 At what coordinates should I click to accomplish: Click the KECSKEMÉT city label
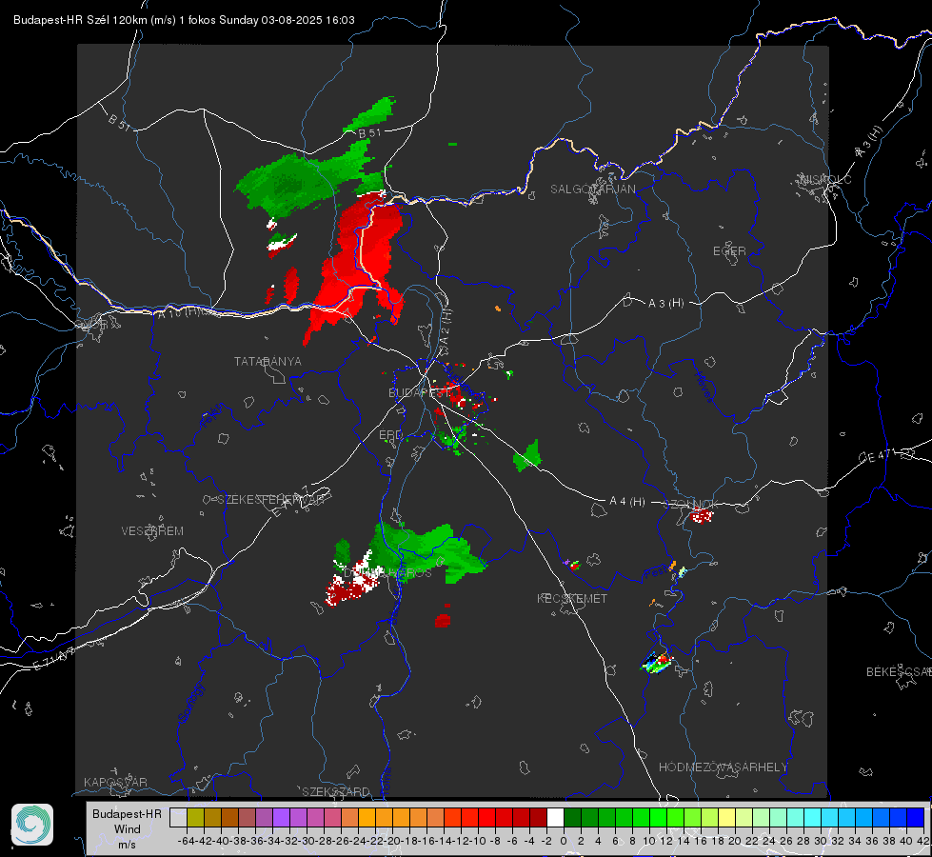pos(572,598)
